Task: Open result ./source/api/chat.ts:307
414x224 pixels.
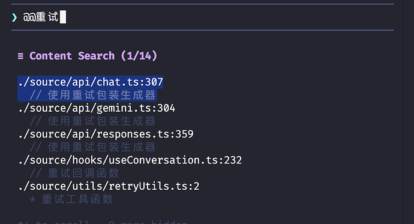Action: click(x=90, y=82)
